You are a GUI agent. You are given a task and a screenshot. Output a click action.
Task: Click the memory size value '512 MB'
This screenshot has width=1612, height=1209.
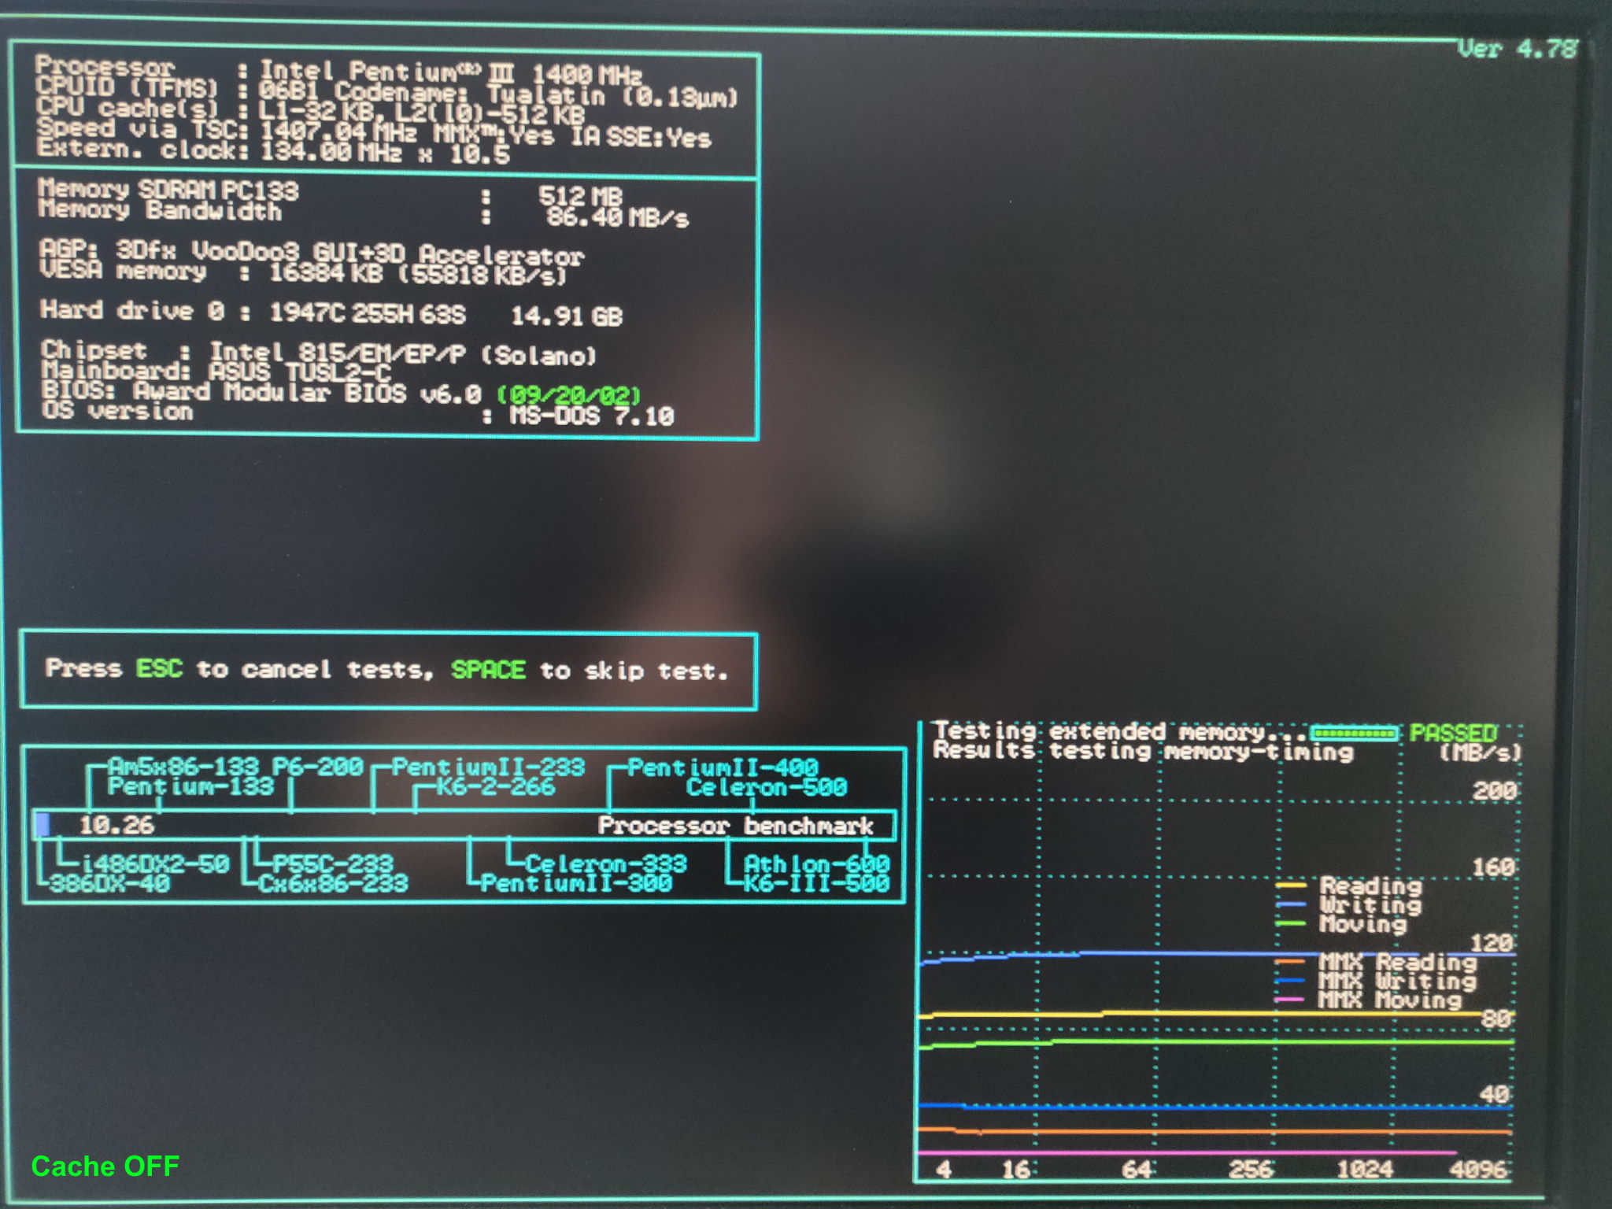(580, 196)
